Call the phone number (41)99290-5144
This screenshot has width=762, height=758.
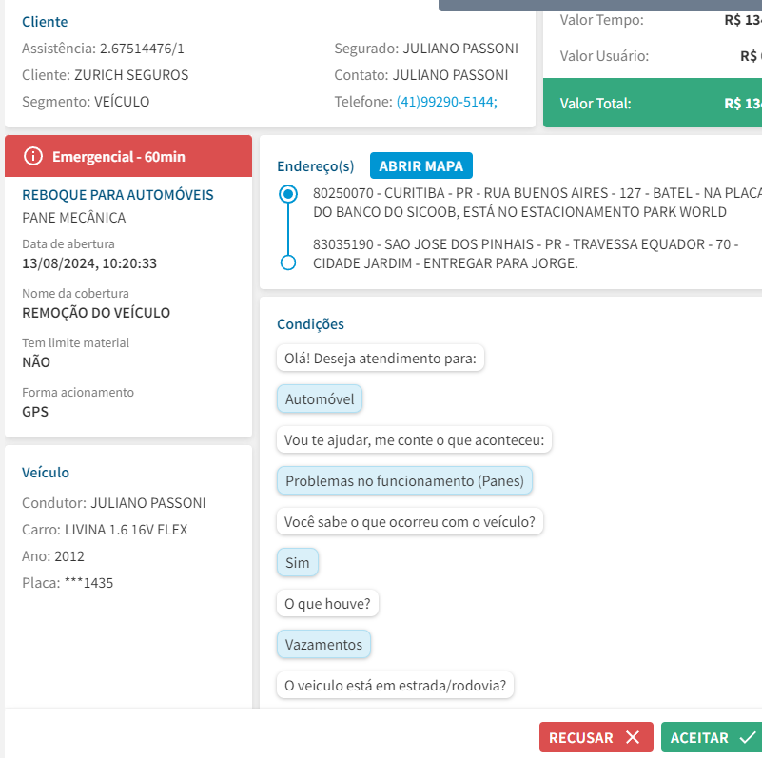point(446,102)
